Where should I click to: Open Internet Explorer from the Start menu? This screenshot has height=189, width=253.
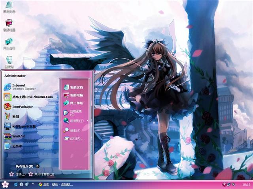(x=19, y=87)
